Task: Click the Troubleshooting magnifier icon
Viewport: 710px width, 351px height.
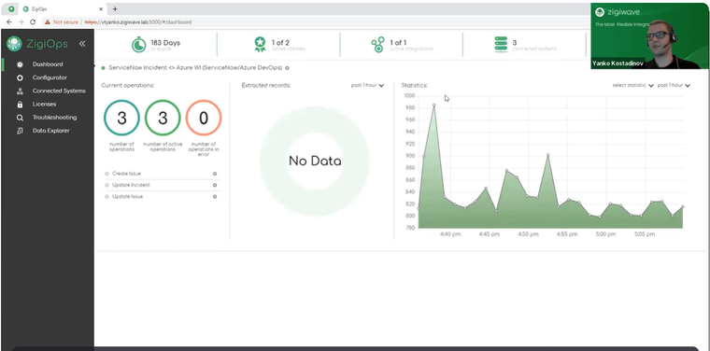Action: pyautogui.click(x=20, y=118)
